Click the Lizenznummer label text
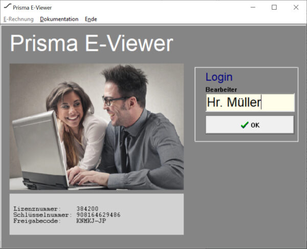 click(x=37, y=209)
